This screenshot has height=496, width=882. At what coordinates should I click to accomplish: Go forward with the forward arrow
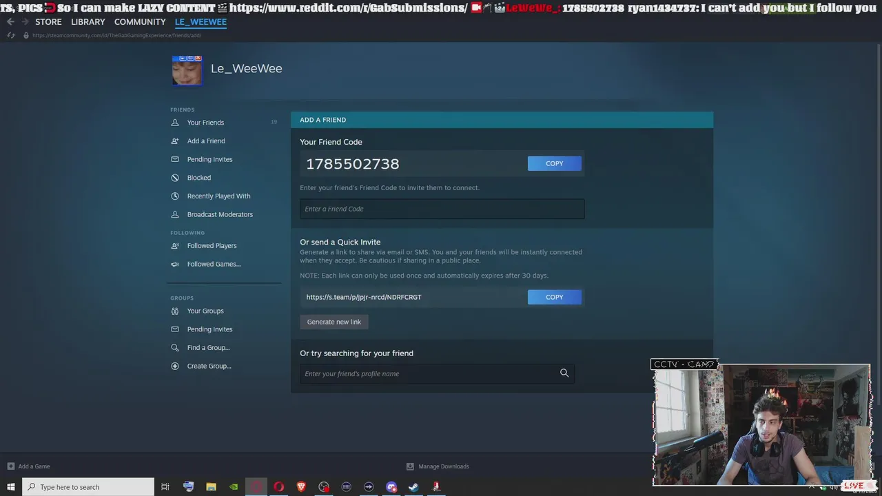coord(25,22)
